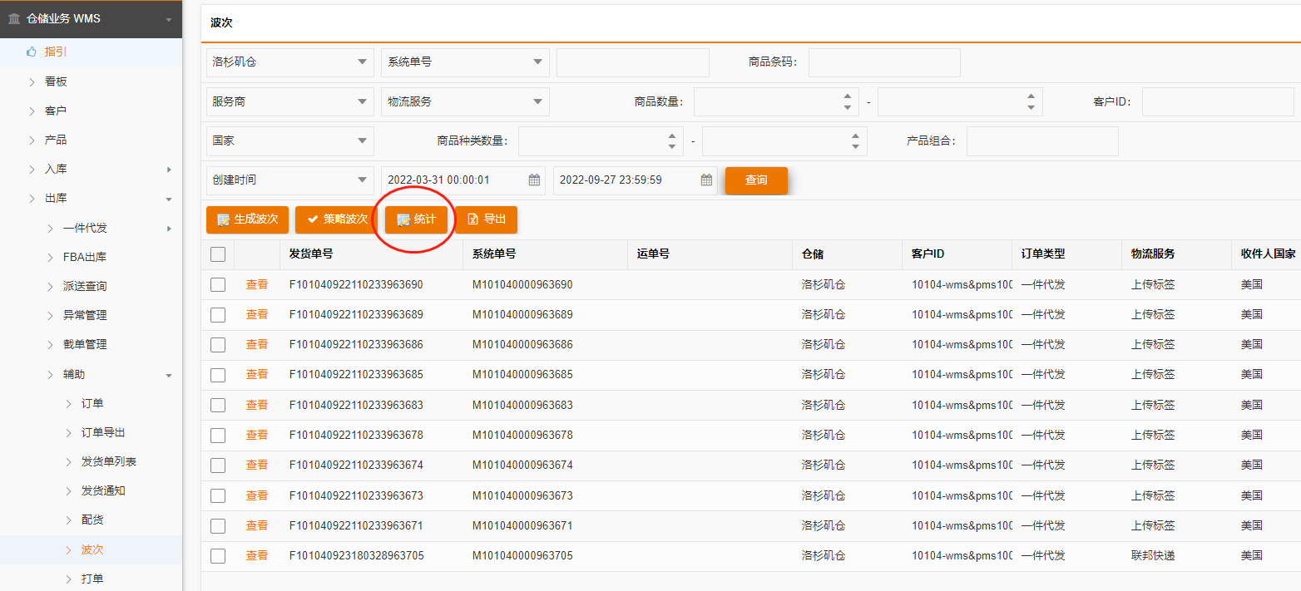The height and width of the screenshot is (591, 1301).
Task: Open the 洛杉矶仓 warehouse dropdown
Action: coord(290,62)
